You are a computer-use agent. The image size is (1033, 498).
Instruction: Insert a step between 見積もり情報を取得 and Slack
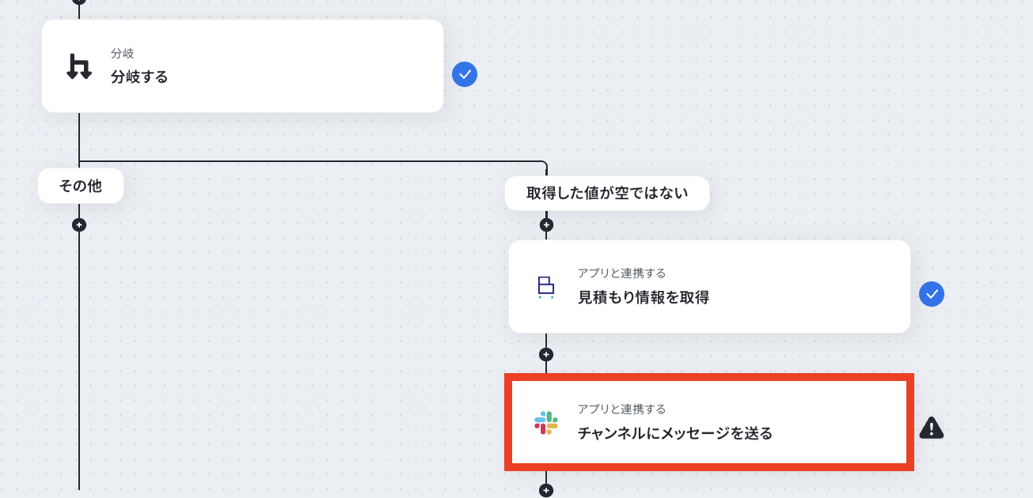coord(546,354)
